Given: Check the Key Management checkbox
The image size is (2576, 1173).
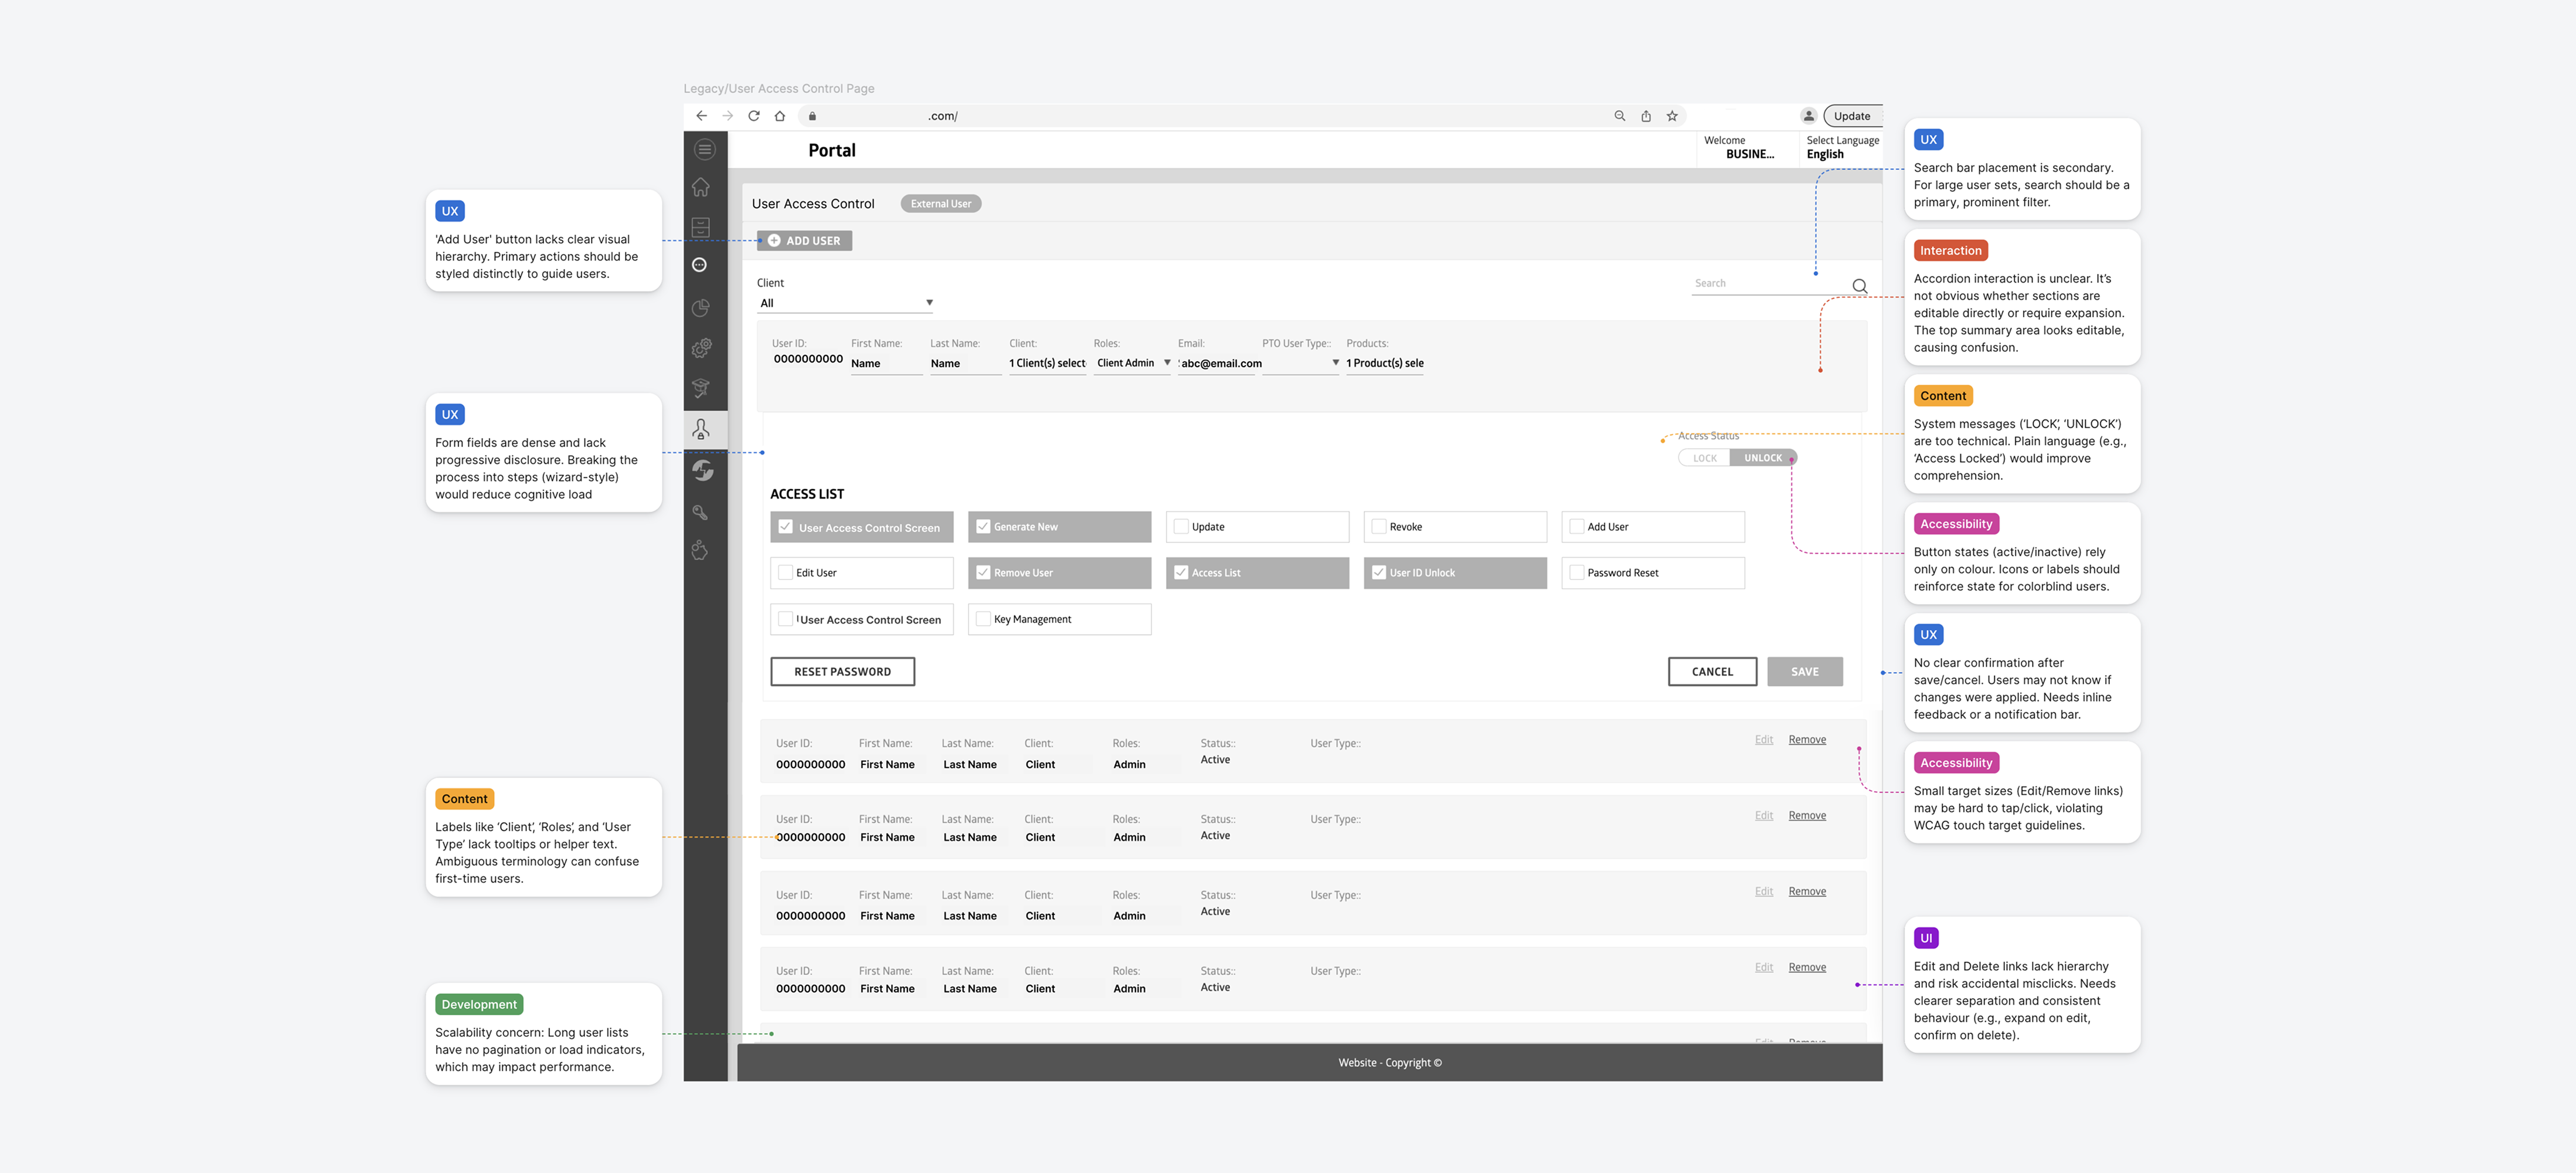Looking at the screenshot, I should 983,619.
